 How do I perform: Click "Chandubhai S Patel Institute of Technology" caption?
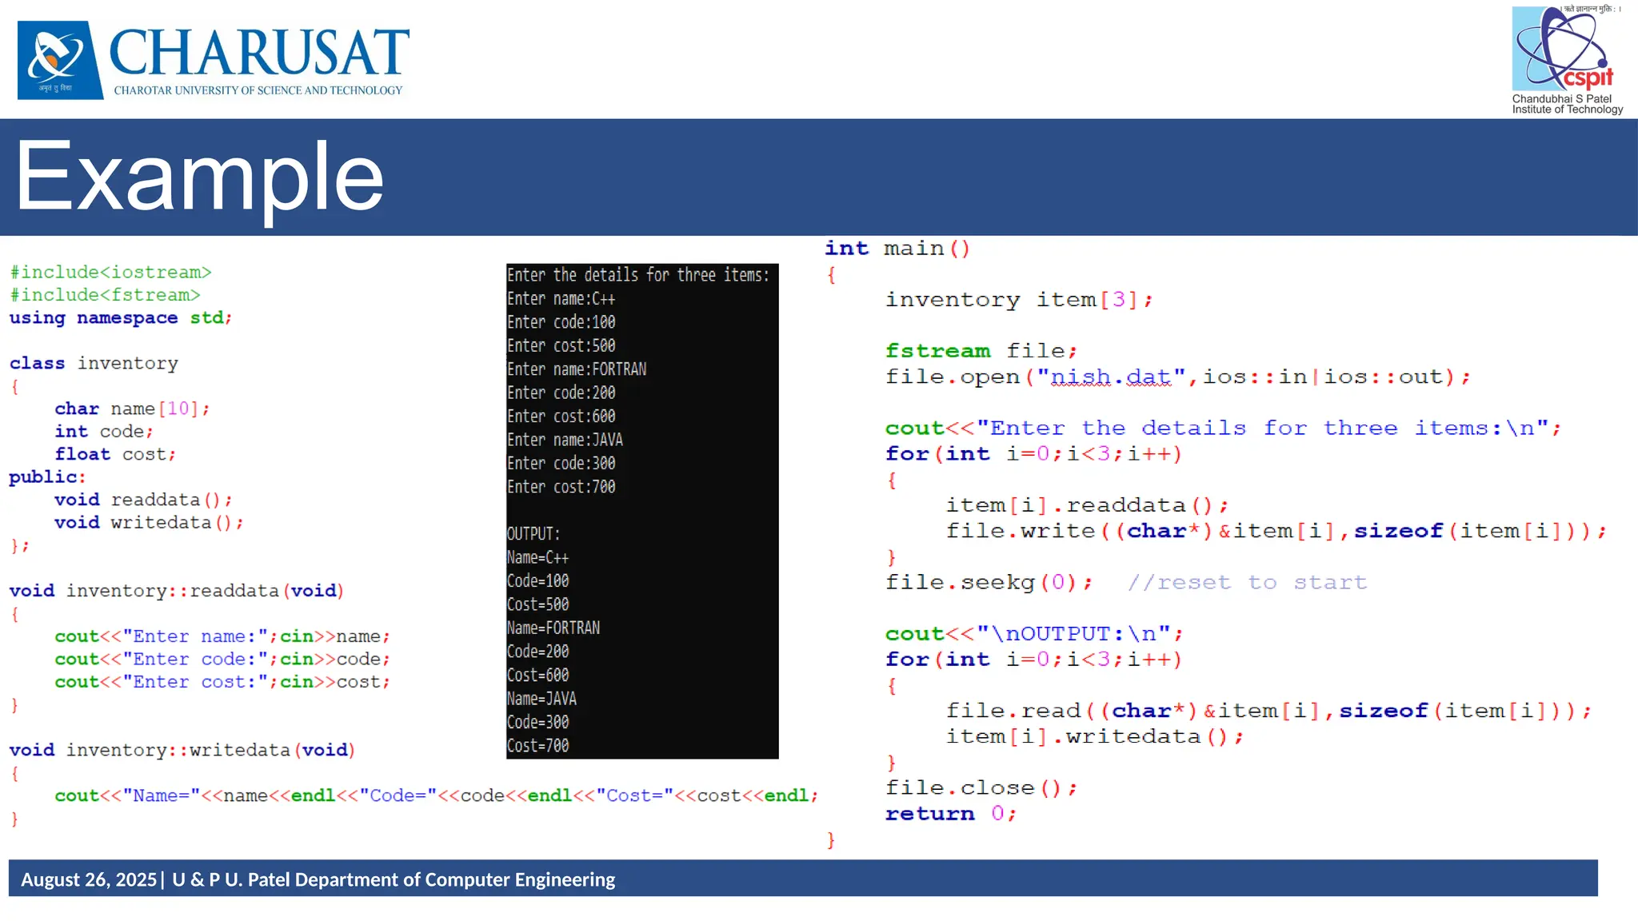coord(1567,104)
